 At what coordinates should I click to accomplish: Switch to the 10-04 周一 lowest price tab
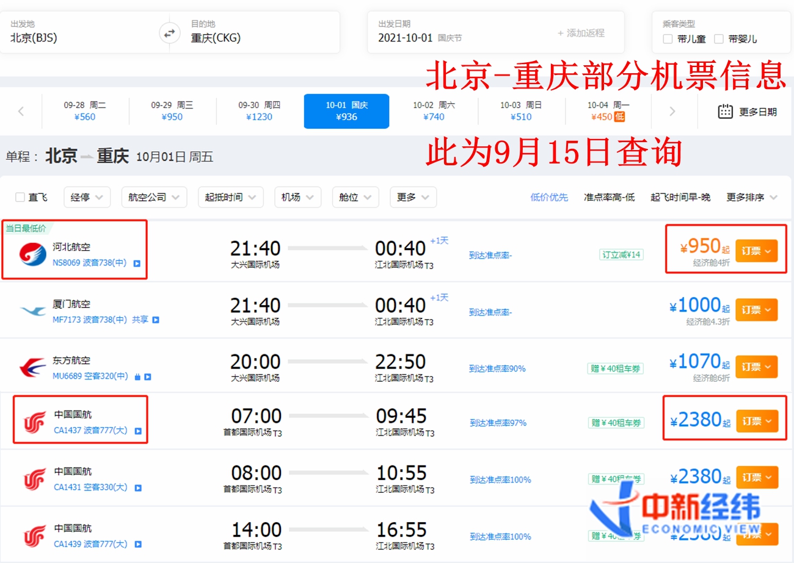coord(606,111)
